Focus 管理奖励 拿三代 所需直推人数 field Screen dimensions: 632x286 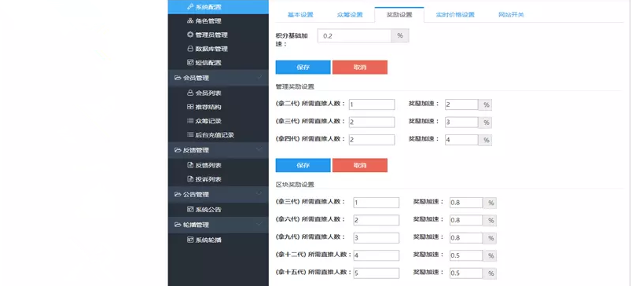point(372,122)
